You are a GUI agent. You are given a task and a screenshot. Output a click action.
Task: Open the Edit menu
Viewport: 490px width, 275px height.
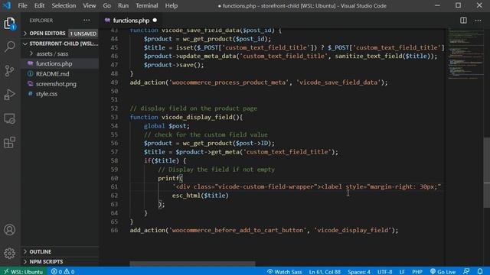[39, 5]
